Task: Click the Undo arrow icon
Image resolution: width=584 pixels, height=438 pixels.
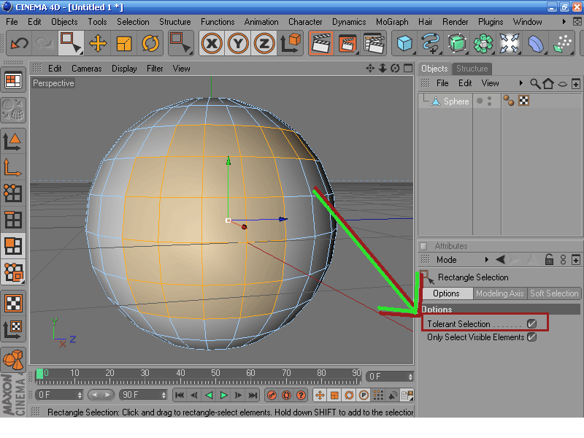Action: (x=20, y=44)
